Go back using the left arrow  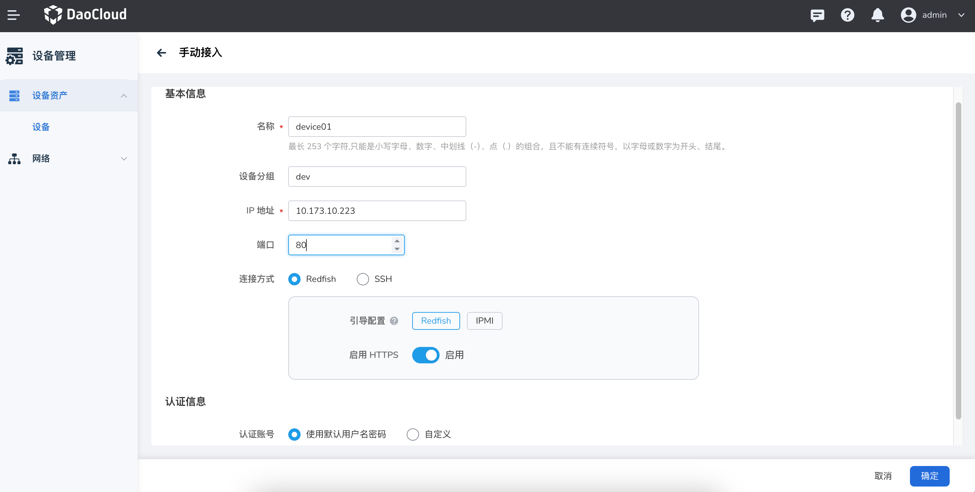click(162, 53)
